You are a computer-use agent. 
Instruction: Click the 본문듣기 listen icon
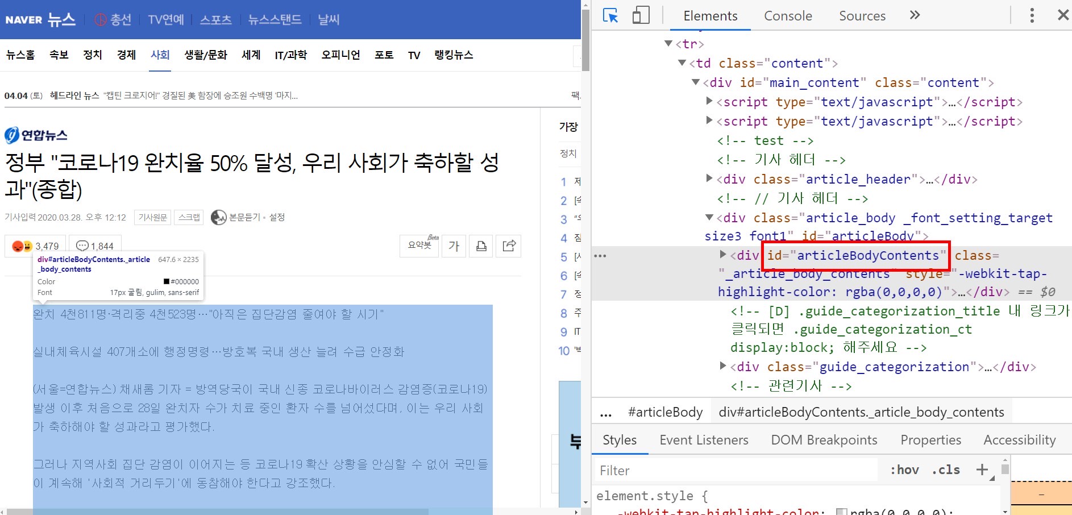[x=219, y=217]
